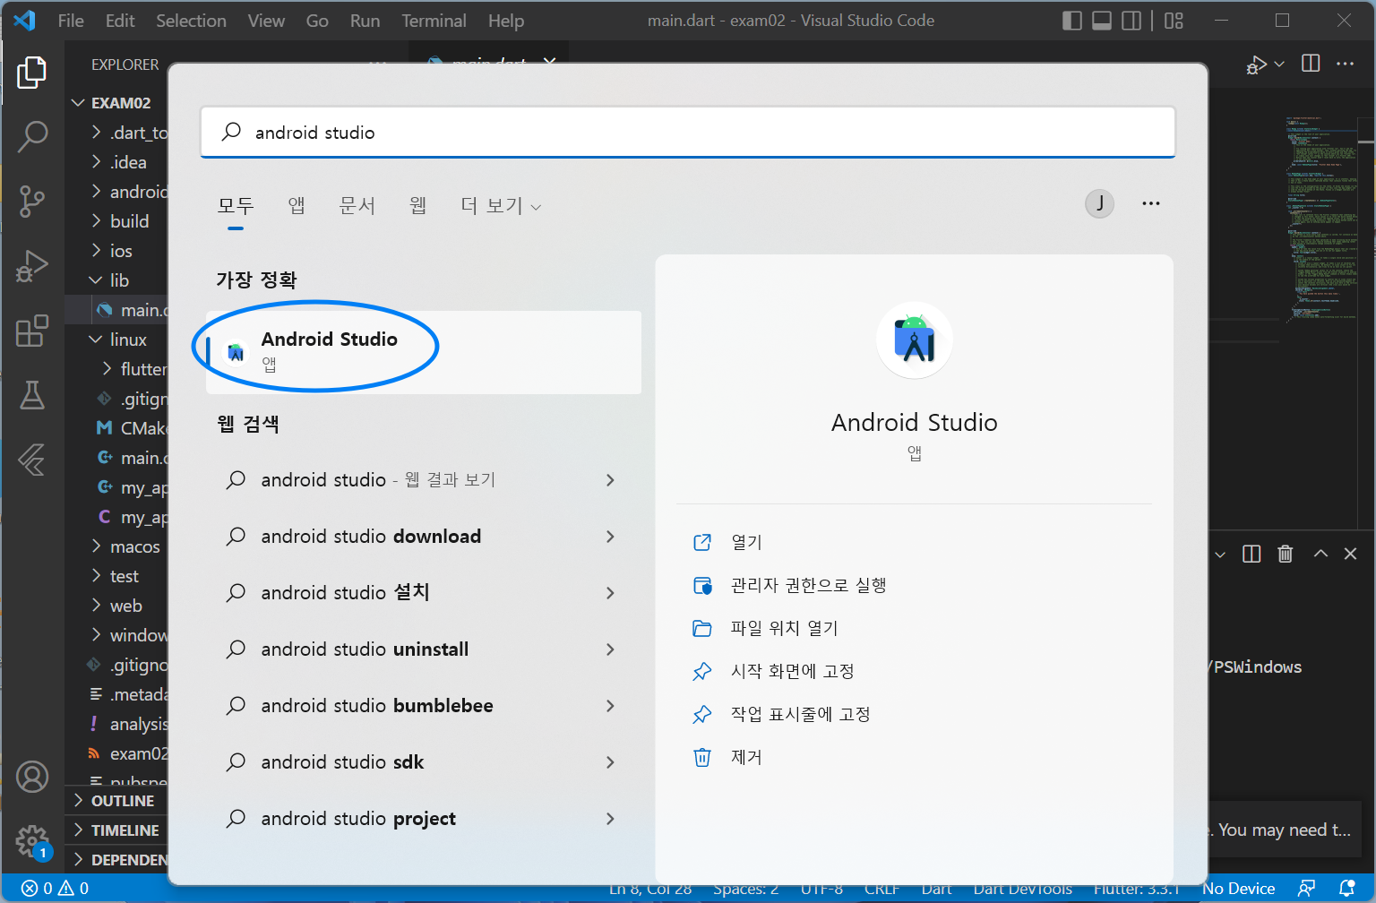1376x903 pixels.
Task: Customize layout icon in title bar
Action: 1174,21
